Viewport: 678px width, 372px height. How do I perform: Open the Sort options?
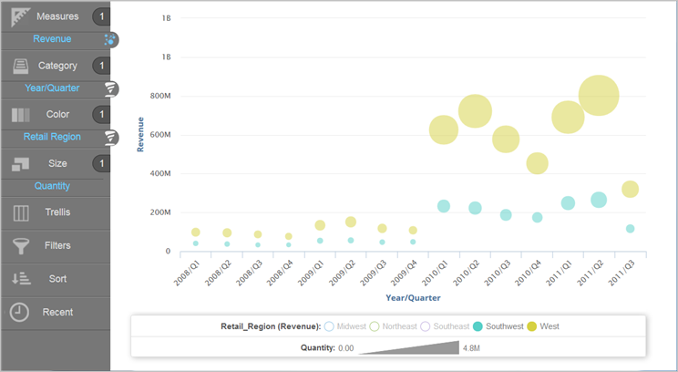56,279
